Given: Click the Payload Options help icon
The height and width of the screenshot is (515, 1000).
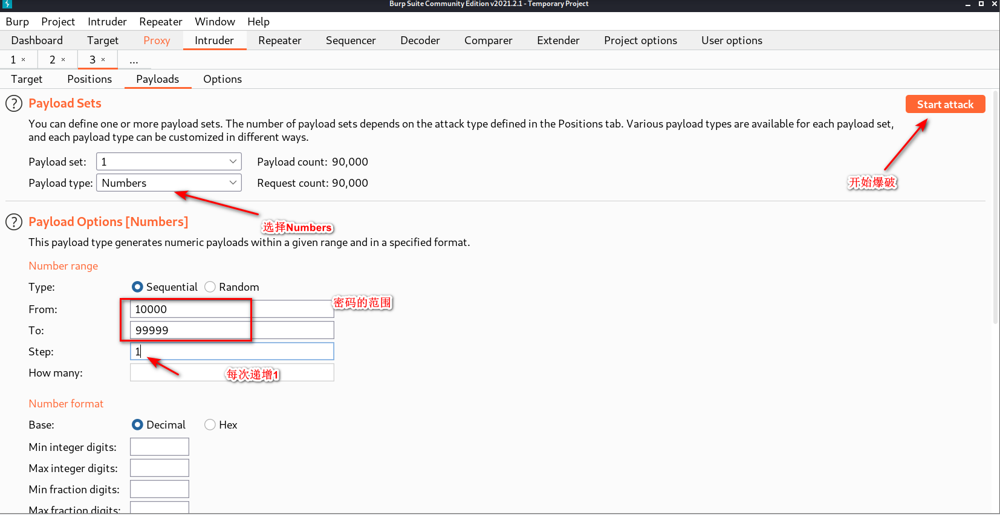Looking at the screenshot, I should (14, 222).
